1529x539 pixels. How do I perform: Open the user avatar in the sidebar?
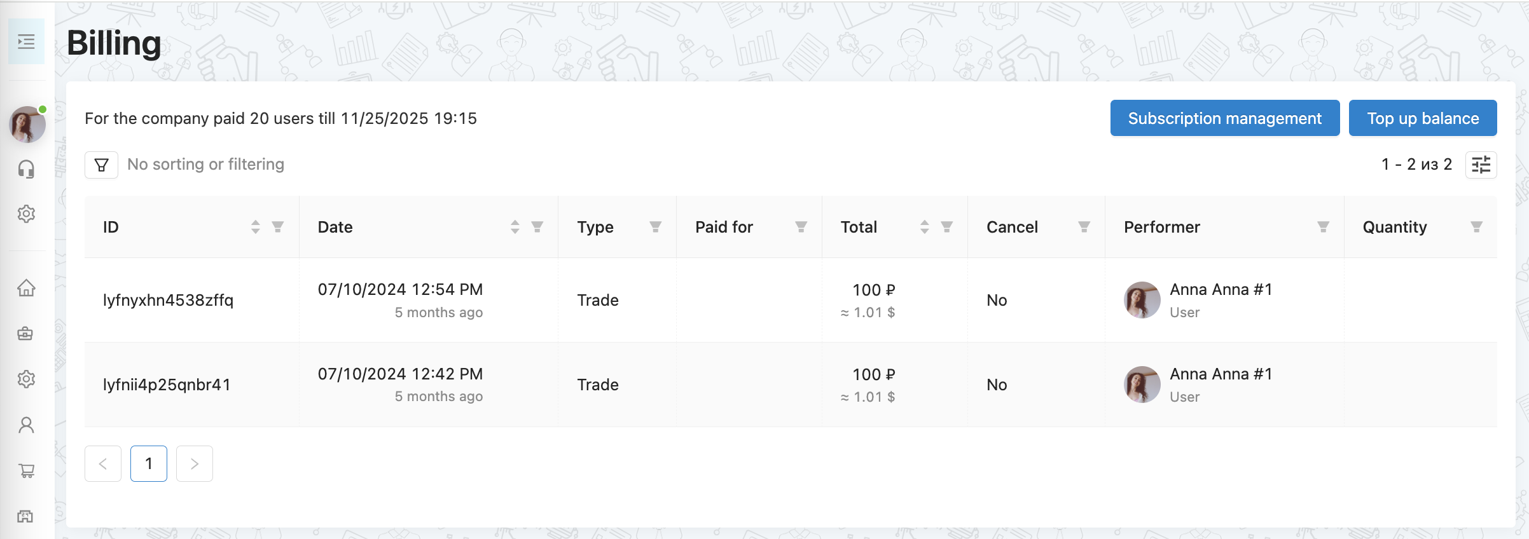[27, 125]
